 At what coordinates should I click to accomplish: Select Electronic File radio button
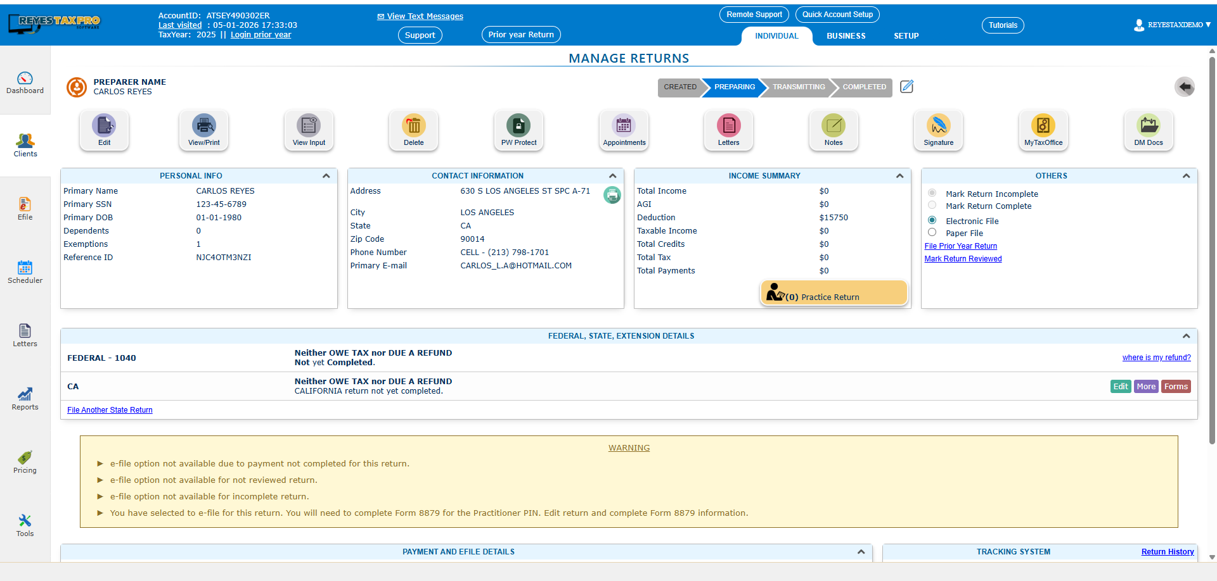[x=932, y=220]
